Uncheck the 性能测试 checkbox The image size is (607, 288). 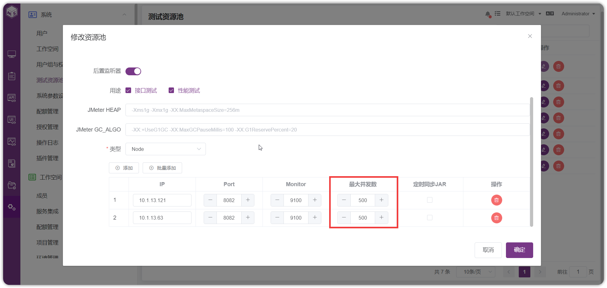tap(171, 91)
